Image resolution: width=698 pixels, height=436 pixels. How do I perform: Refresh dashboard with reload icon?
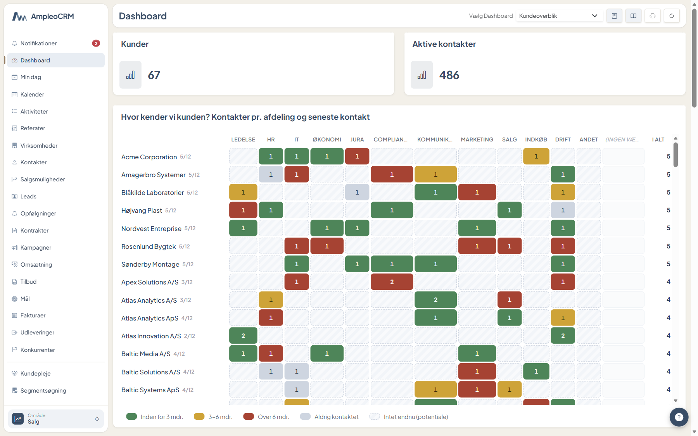click(x=672, y=16)
